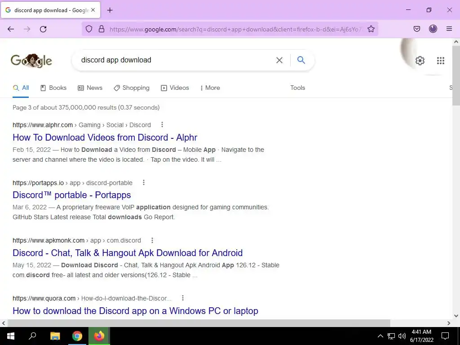Click horizontal scrollbar left arrow
460x345 pixels.
tap(4, 323)
